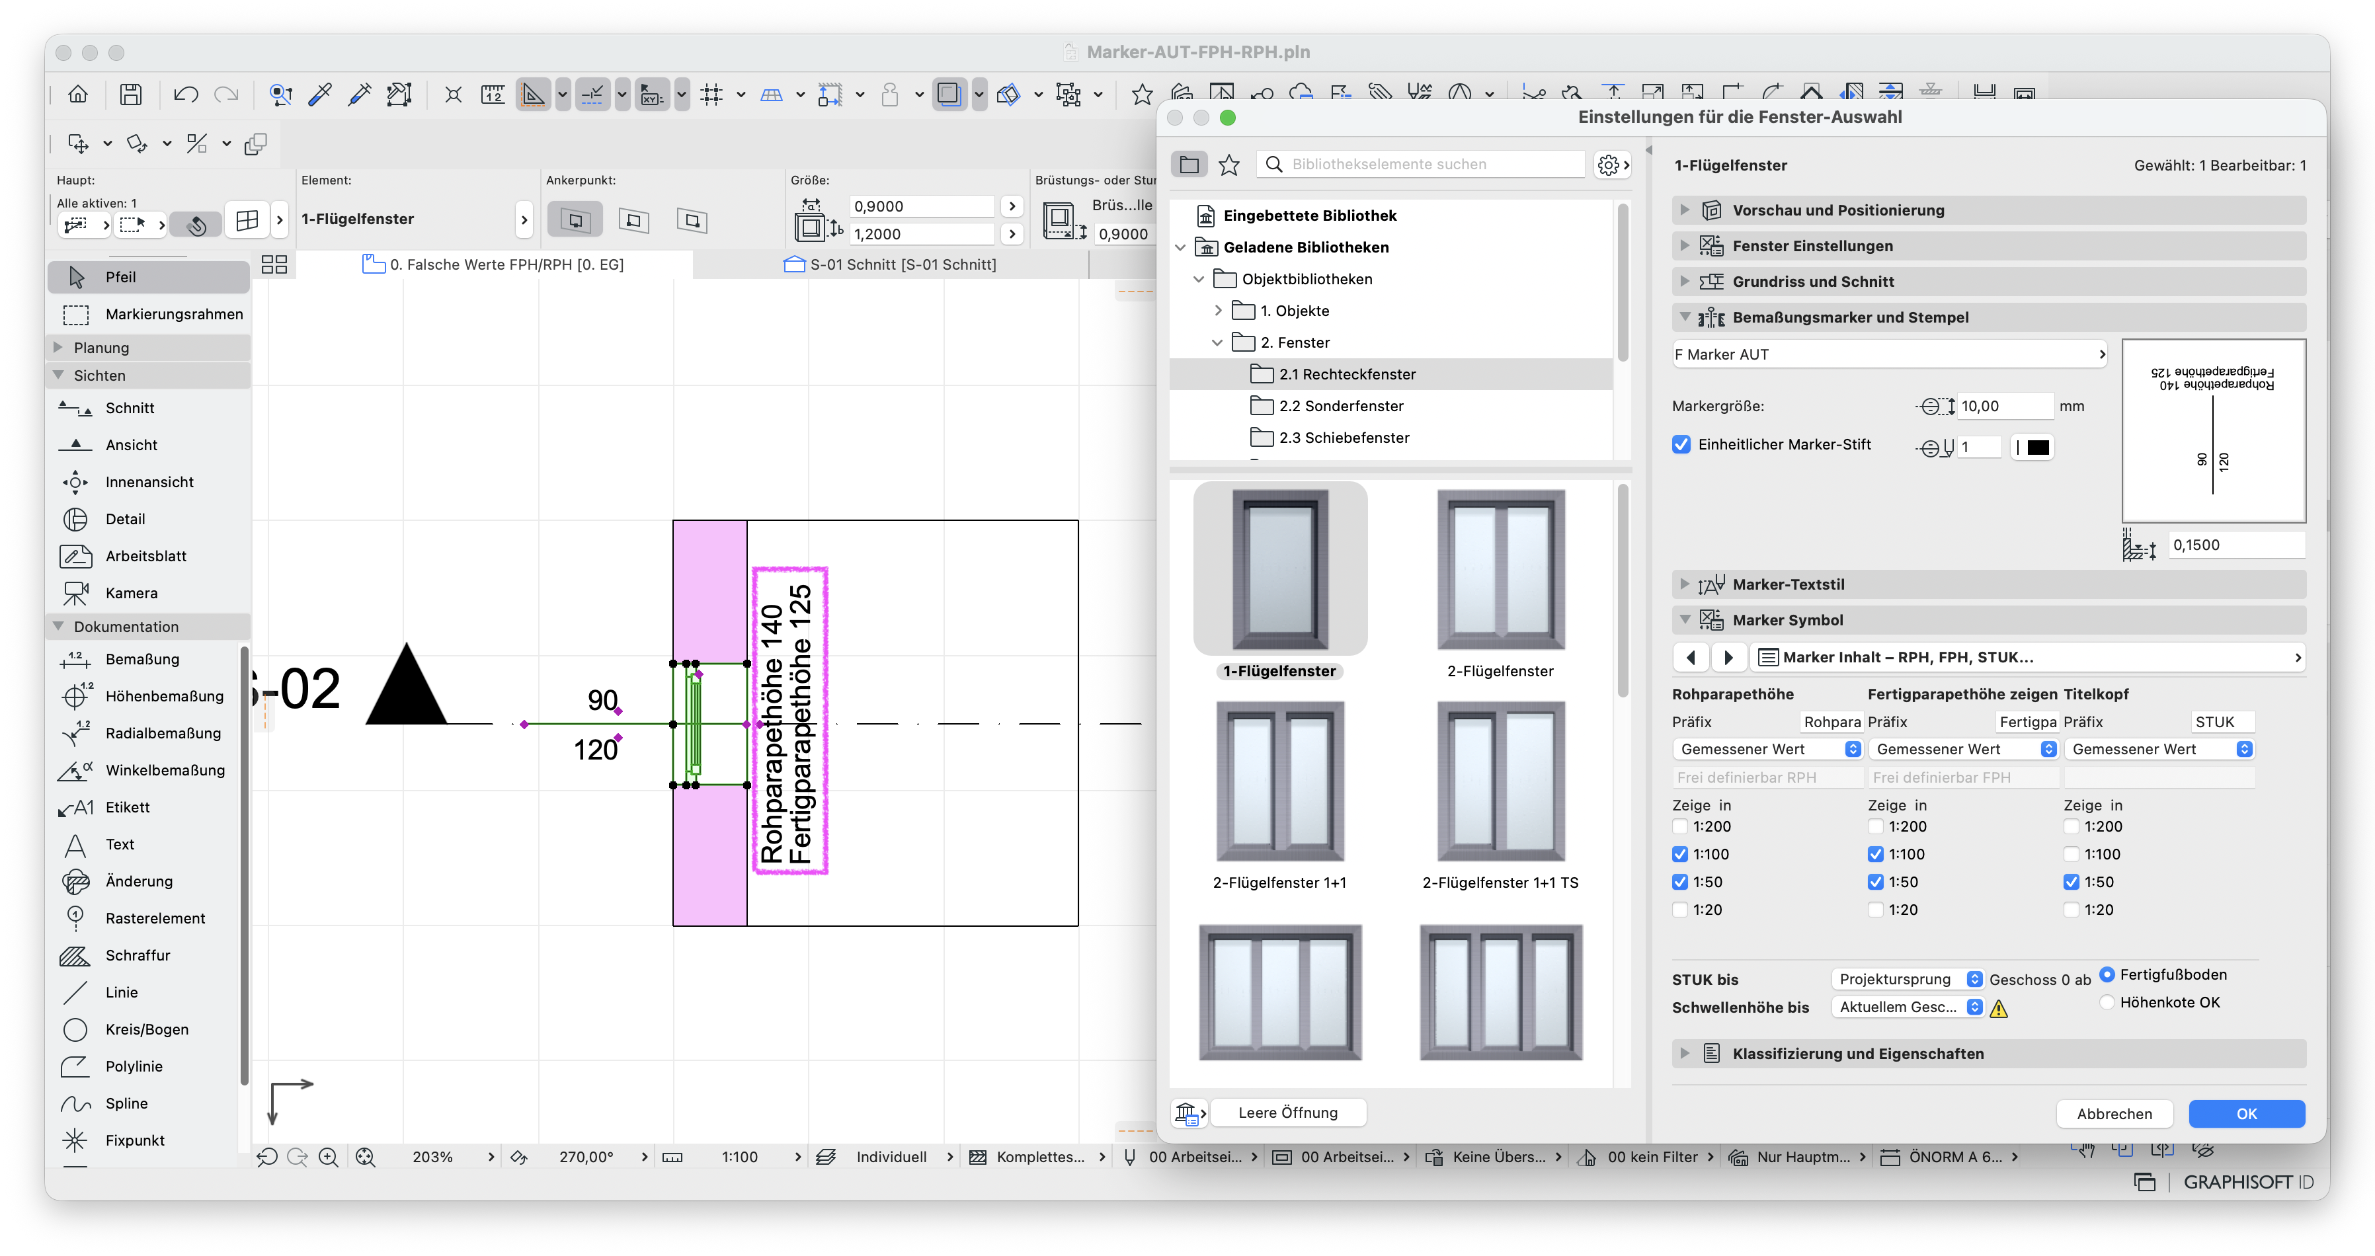The image size is (2375, 1256).
Task: Open the black marker pen color swatch
Action: [2038, 447]
